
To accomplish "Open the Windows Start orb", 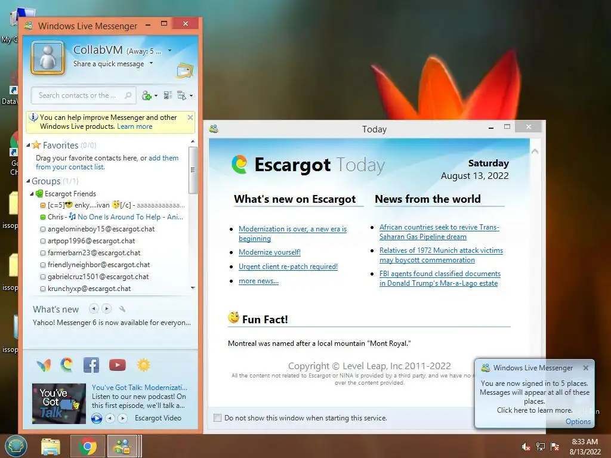I will pyautogui.click(x=16, y=446).
